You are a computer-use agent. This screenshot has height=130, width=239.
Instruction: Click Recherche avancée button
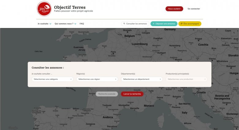[107, 94]
